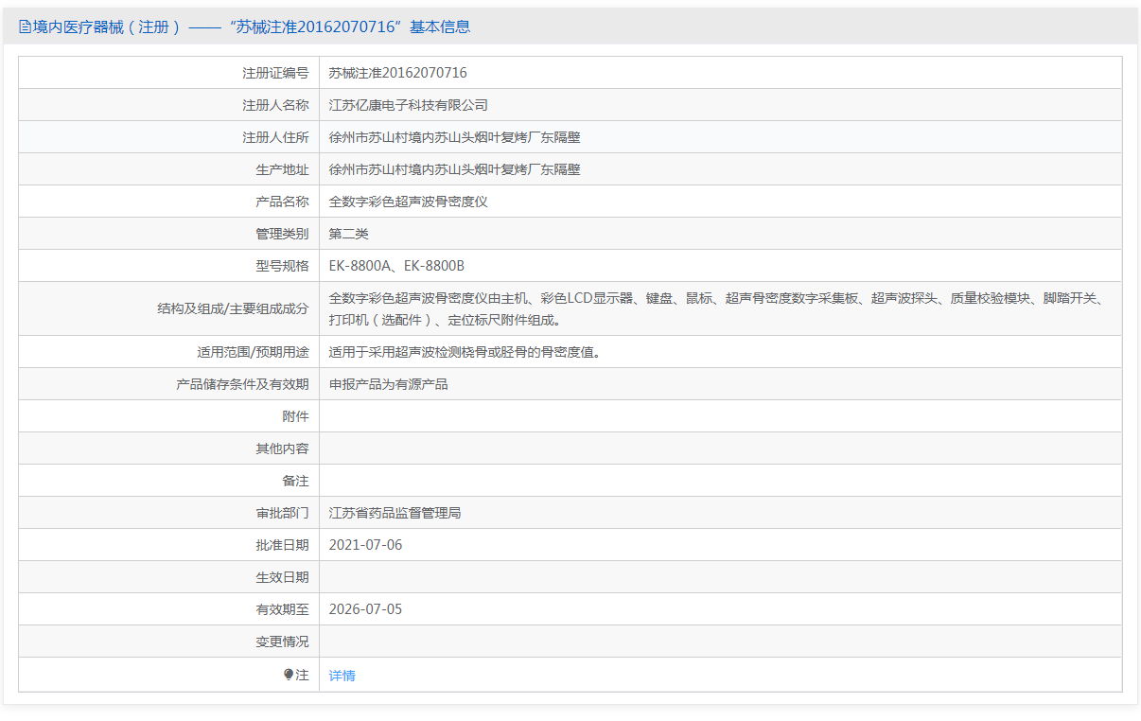Viewport: 1141px width, 721px height.
Task: Click the address value in the 注册人住所 row
Action: pos(454,137)
